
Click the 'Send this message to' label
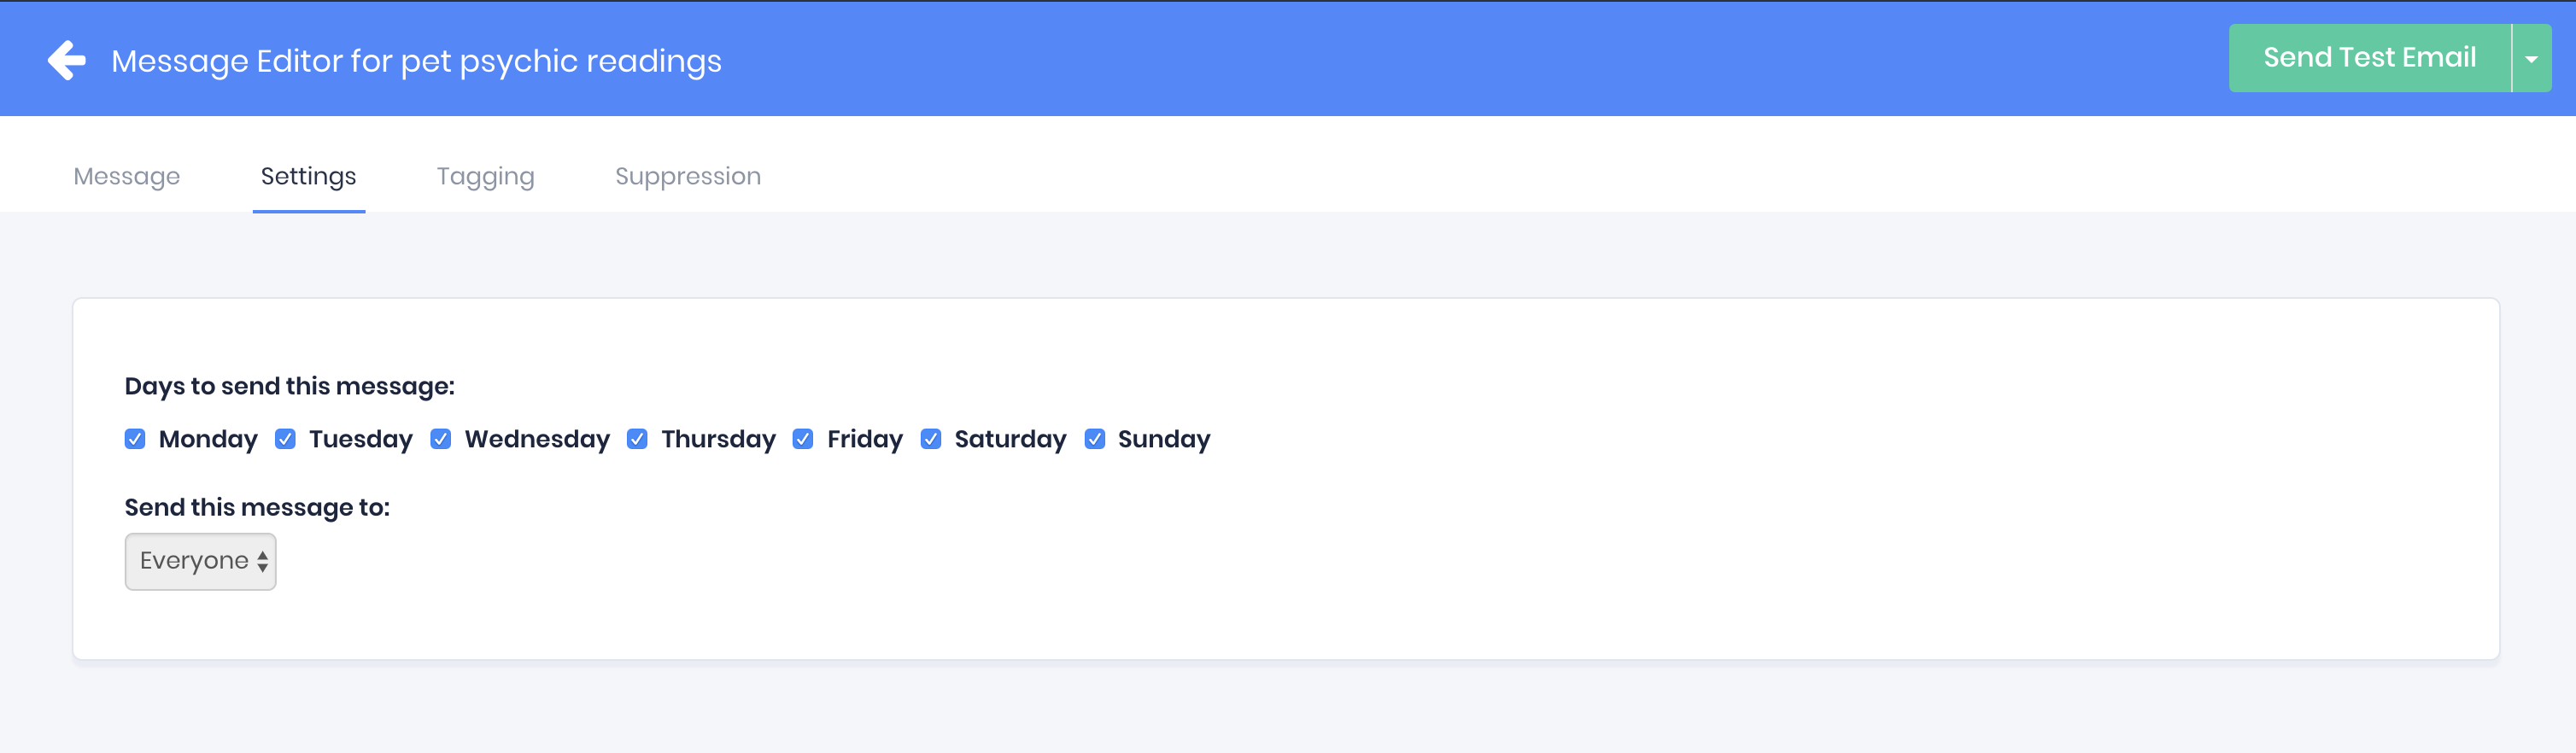257,507
